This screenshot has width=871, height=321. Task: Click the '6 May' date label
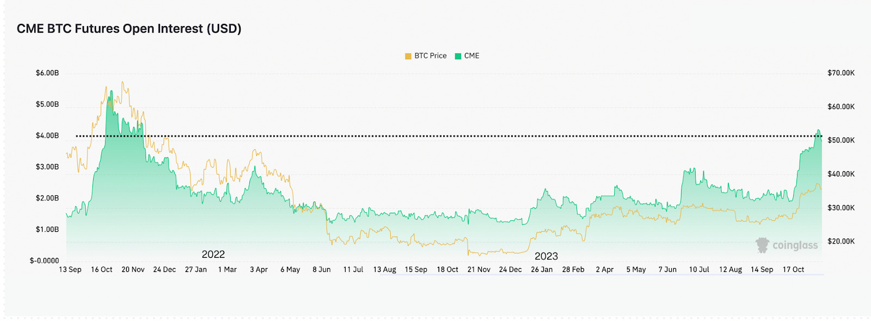pyautogui.click(x=290, y=270)
